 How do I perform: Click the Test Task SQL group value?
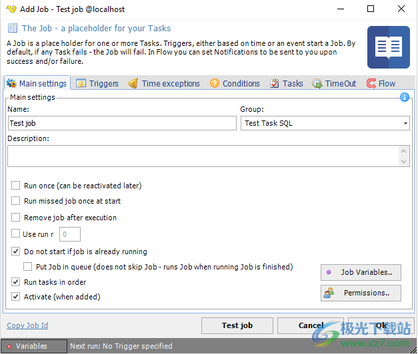coord(269,123)
